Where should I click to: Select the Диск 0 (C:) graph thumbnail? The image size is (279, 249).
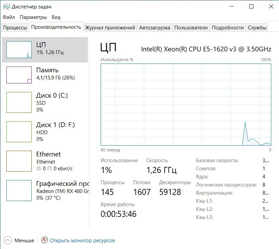coord(19,102)
